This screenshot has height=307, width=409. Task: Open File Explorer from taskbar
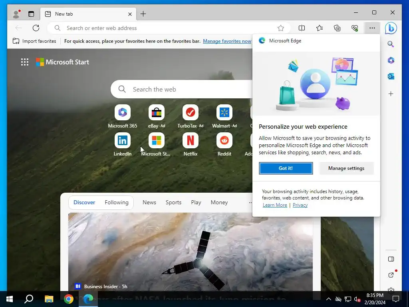coord(49,299)
